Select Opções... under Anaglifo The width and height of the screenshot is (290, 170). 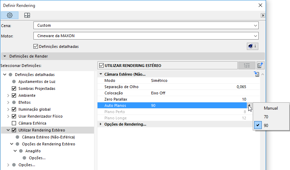(37, 158)
